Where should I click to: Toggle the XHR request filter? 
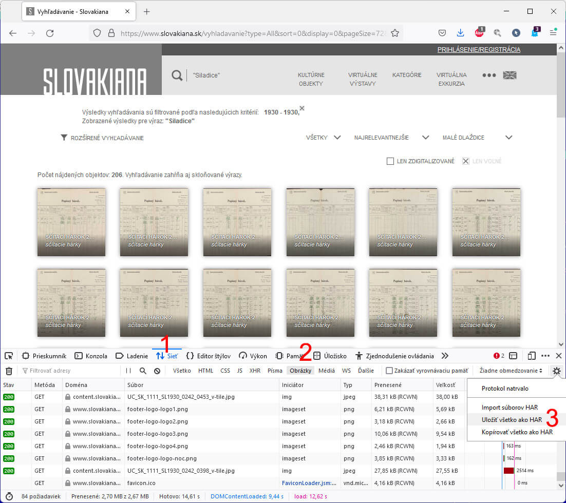[255, 371]
